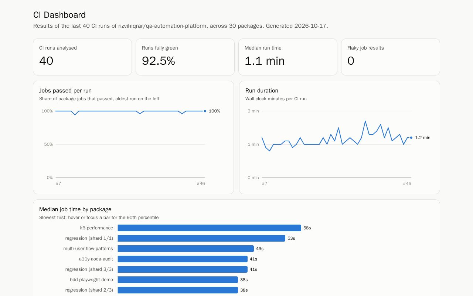Click the '1.2 min' latest run duration label
473x296 pixels.
pos(423,138)
